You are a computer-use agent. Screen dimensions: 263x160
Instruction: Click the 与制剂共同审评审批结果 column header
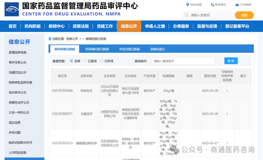(227, 76)
